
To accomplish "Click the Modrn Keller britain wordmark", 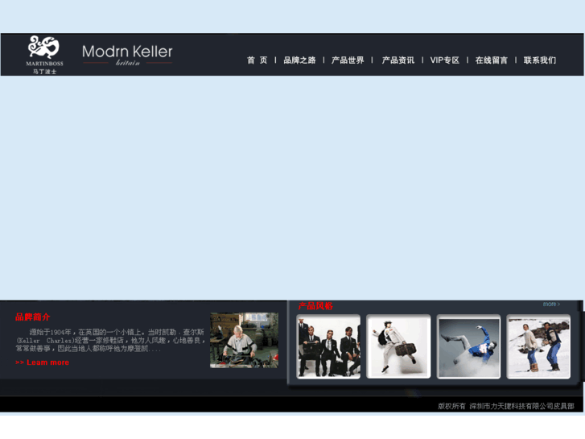I will tap(127, 55).
